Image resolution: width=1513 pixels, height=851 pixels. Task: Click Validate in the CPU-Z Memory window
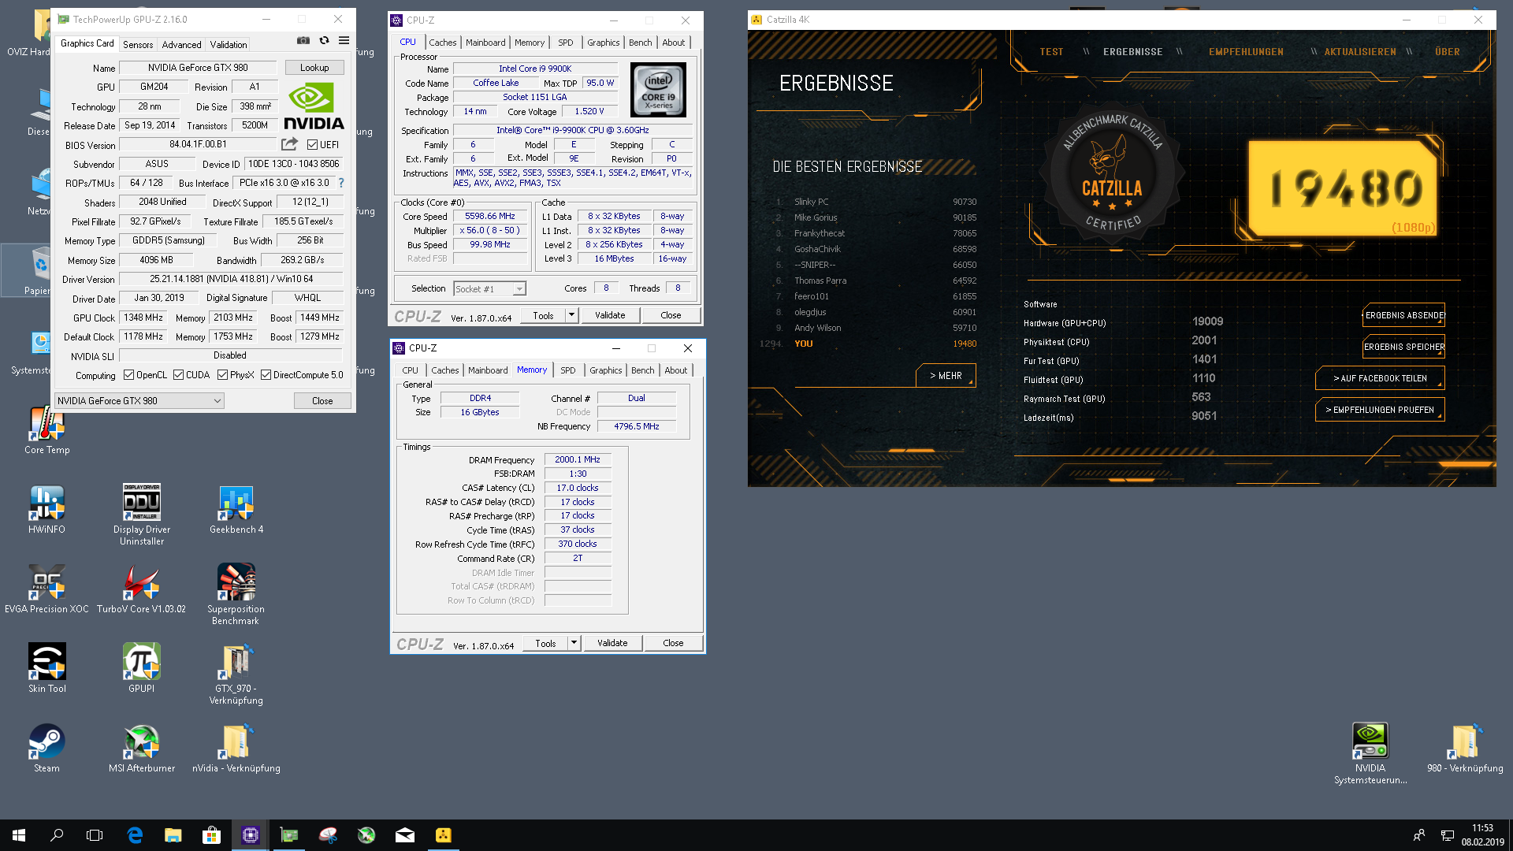pyautogui.click(x=612, y=643)
